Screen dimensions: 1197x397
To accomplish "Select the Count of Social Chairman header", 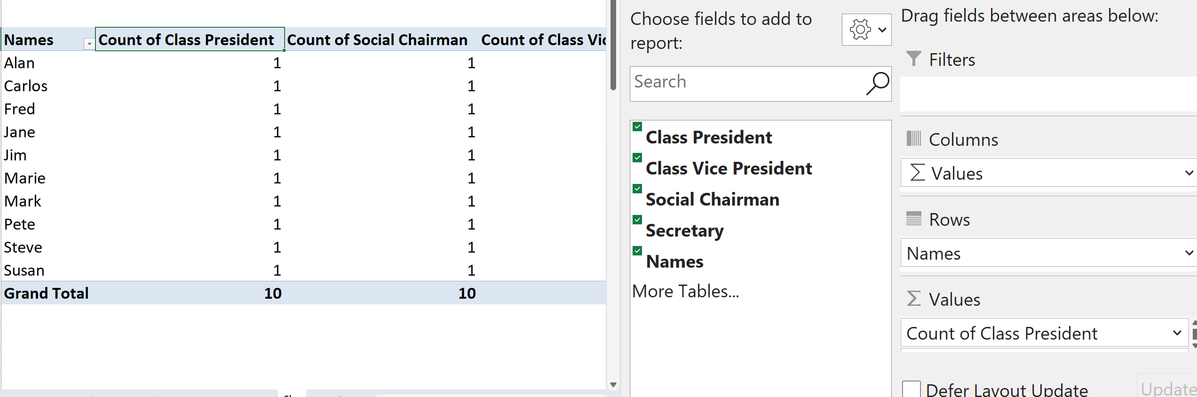I will 377,40.
